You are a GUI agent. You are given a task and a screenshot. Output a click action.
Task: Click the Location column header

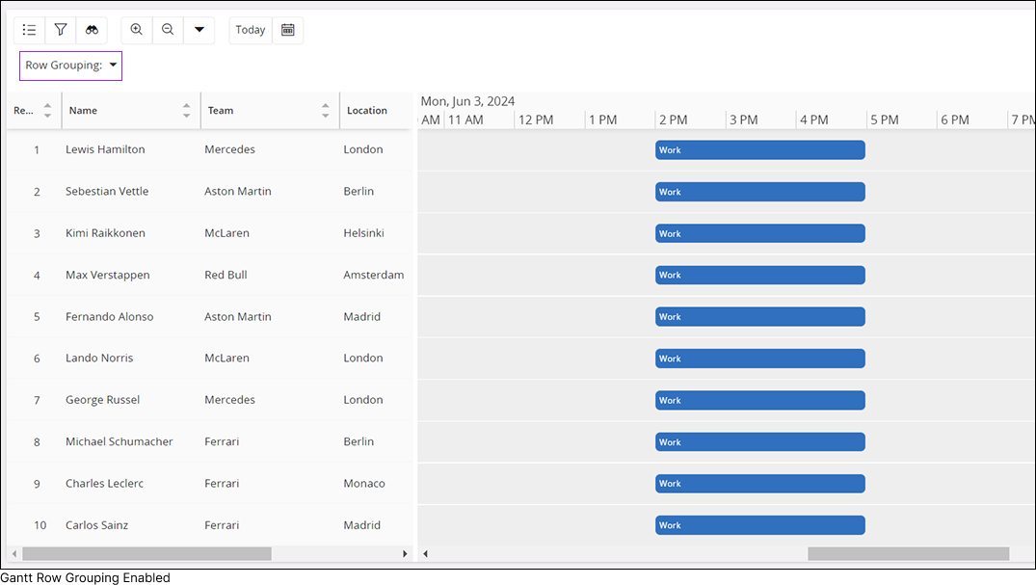(367, 111)
